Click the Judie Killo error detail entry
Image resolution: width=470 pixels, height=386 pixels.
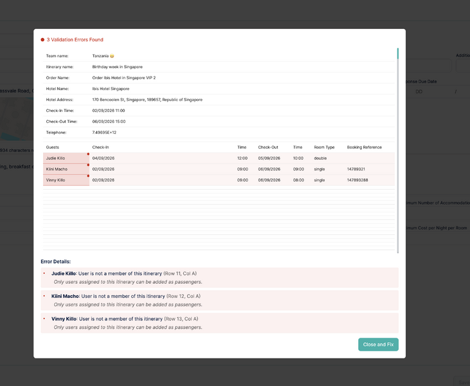click(219, 278)
